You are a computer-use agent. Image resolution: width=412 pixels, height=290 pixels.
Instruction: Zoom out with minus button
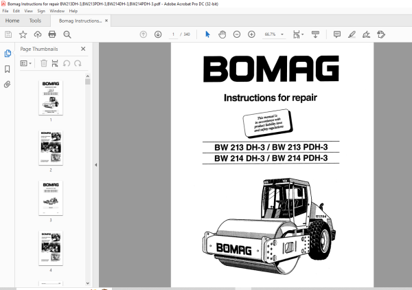pyautogui.click(x=237, y=34)
